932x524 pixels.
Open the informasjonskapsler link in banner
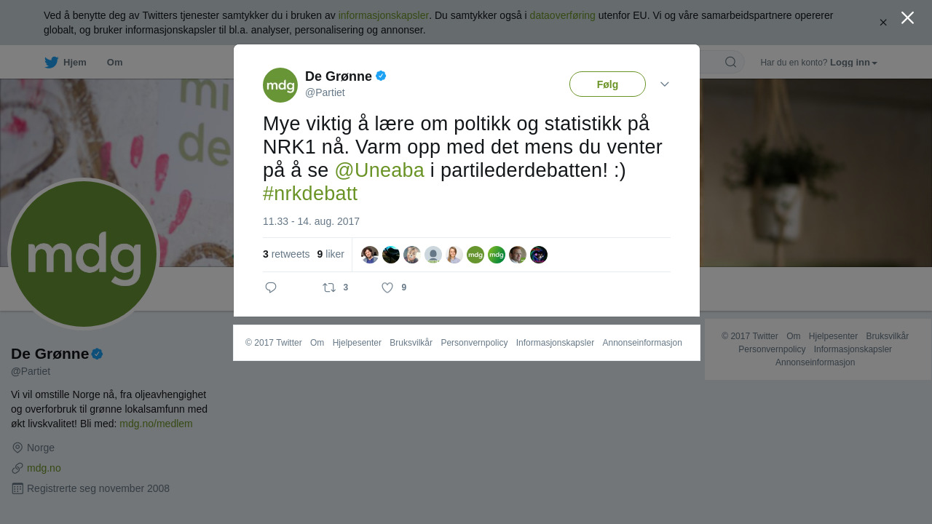pyautogui.click(x=383, y=15)
